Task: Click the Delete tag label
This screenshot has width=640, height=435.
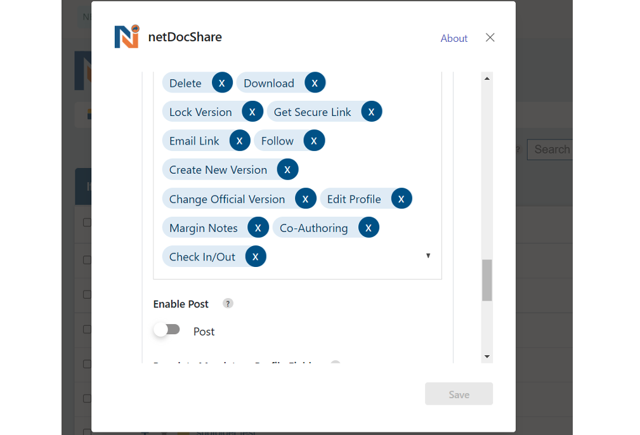Action: coord(185,83)
